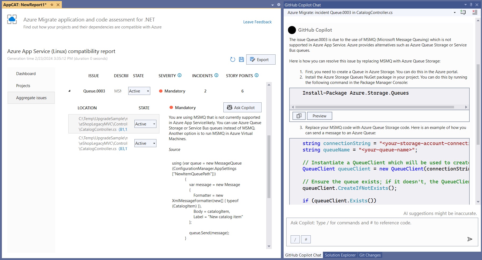
Task: Insert a code reference with the # button
Action: pyautogui.click(x=306, y=239)
